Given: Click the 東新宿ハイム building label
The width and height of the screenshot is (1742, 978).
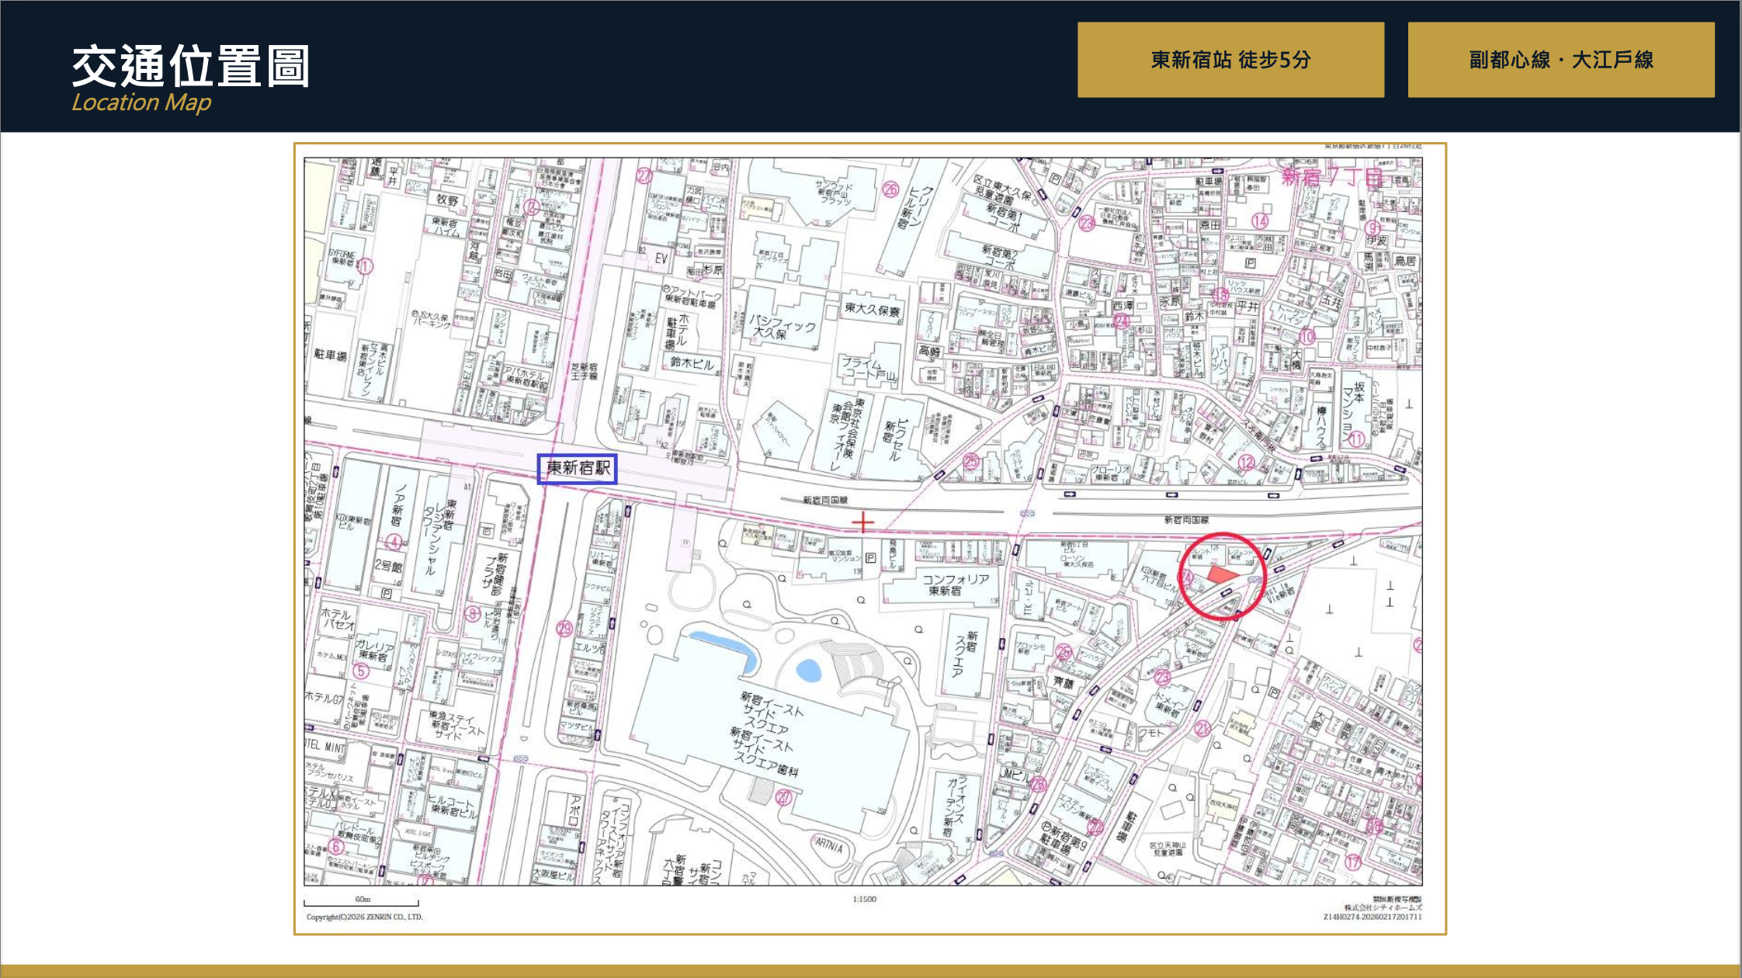Looking at the screenshot, I should pos(448,227).
